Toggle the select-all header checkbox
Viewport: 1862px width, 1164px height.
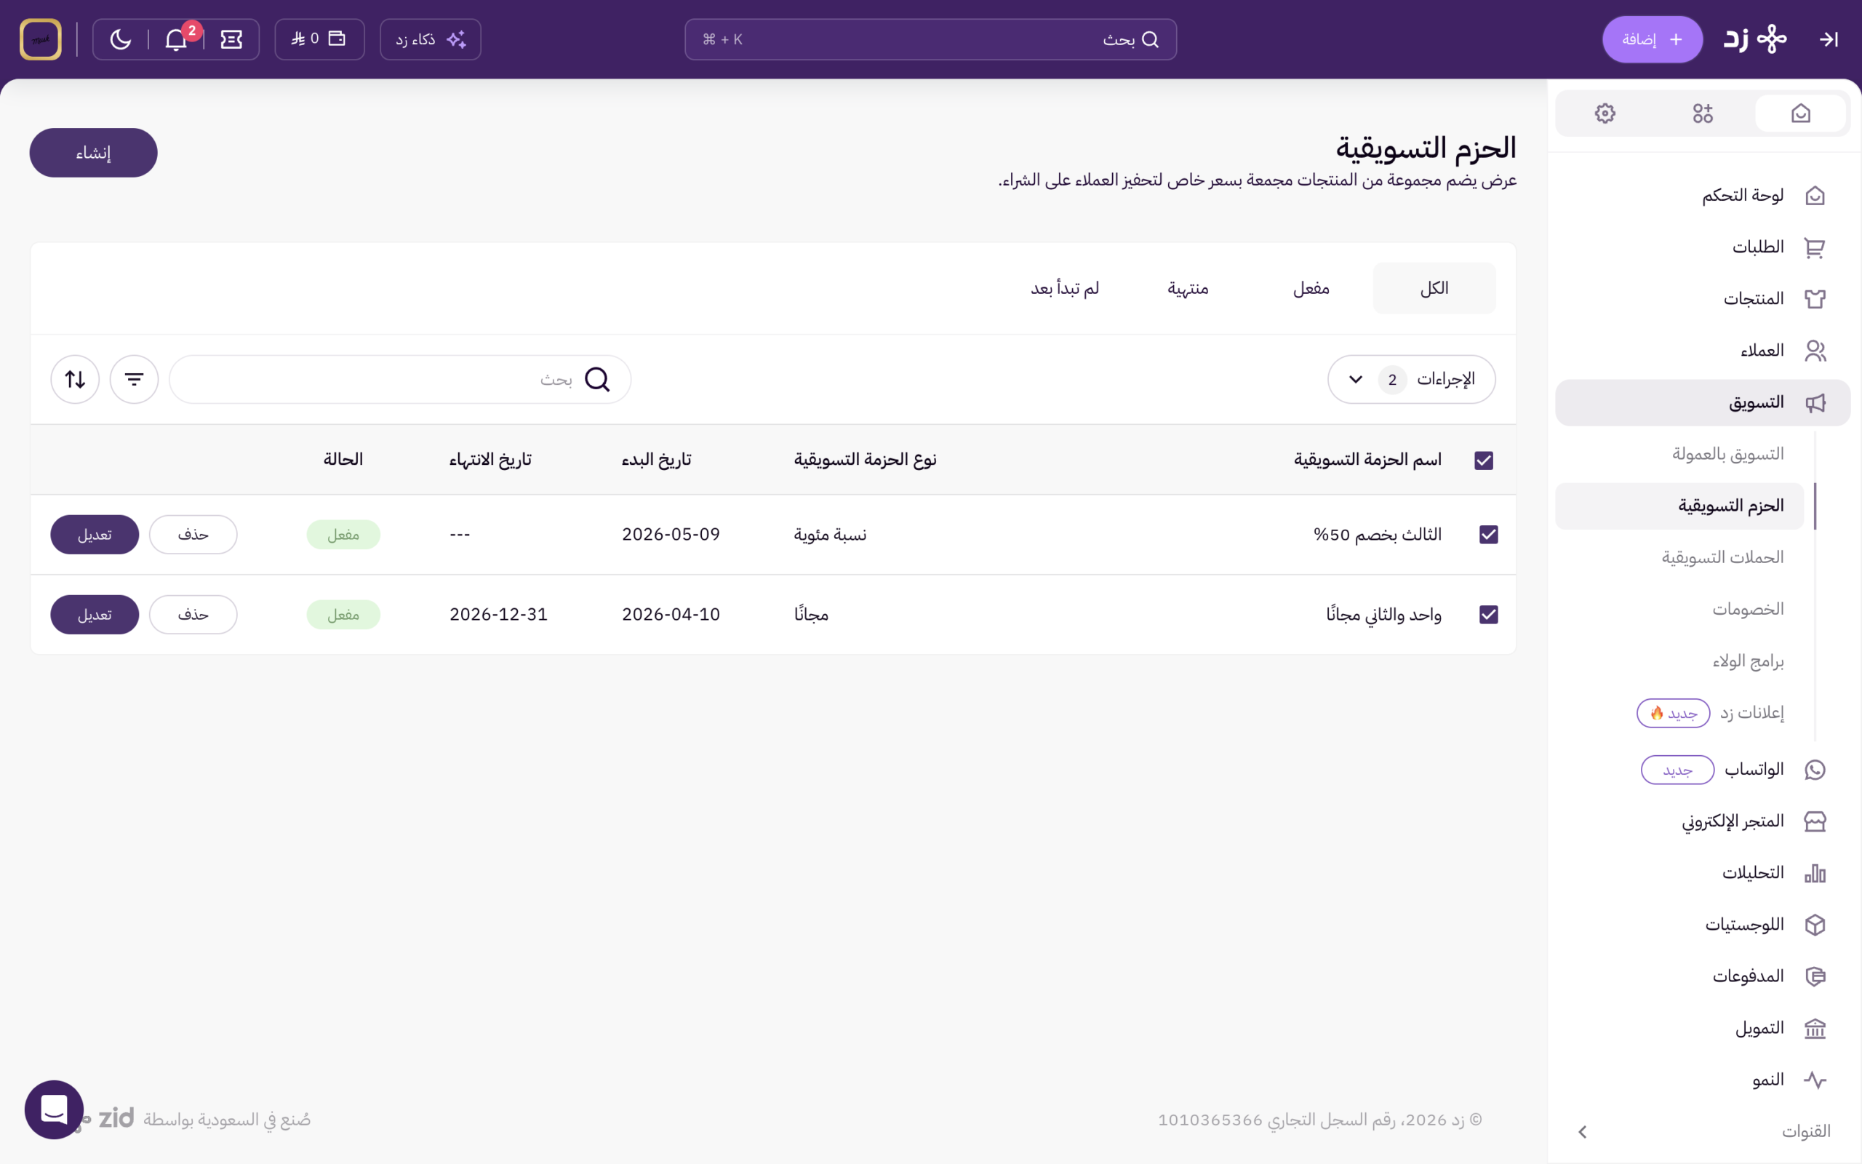click(x=1485, y=461)
